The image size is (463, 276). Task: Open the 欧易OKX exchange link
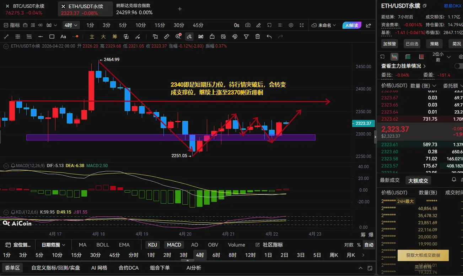pos(453,6)
